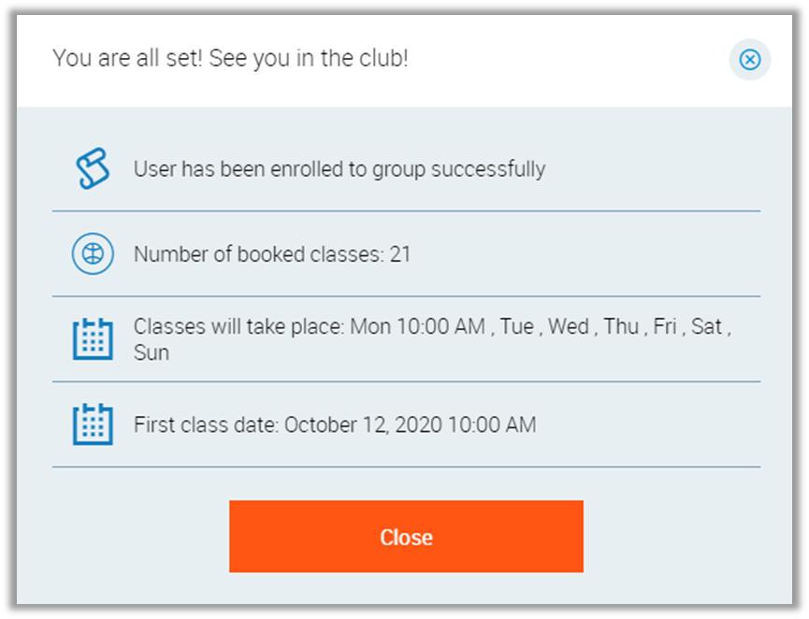Click the "You are all set!" heading
The image size is (809, 619).
[230, 59]
